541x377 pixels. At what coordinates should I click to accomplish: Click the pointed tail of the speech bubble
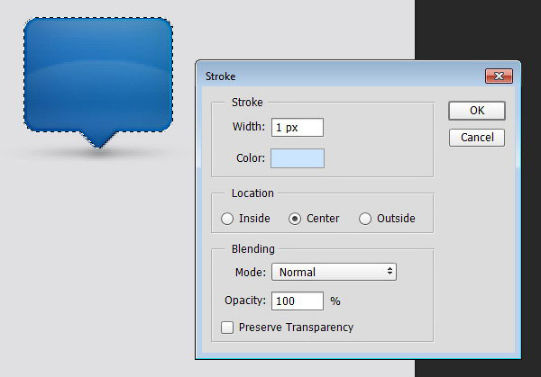[98, 140]
